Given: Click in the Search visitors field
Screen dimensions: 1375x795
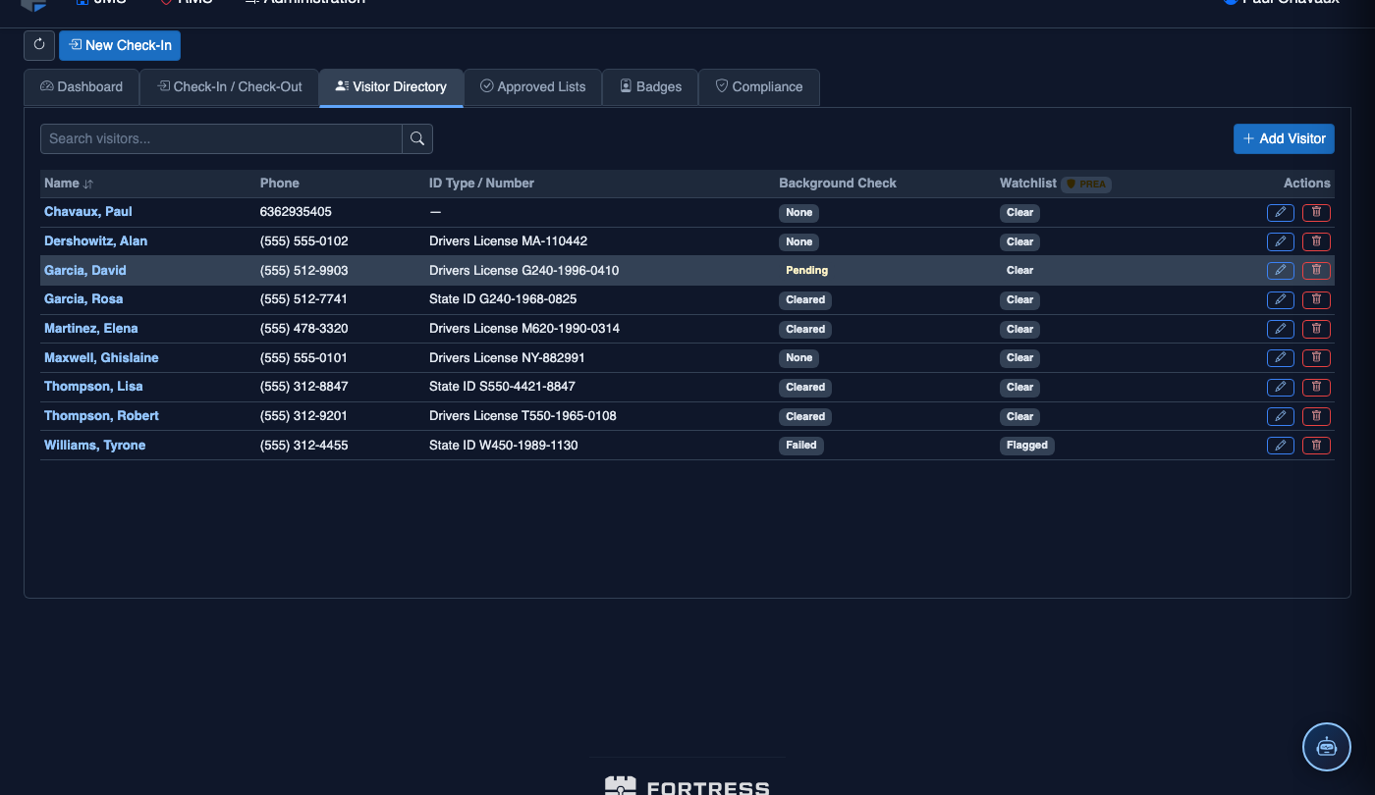Looking at the screenshot, I should click(221, 138).
